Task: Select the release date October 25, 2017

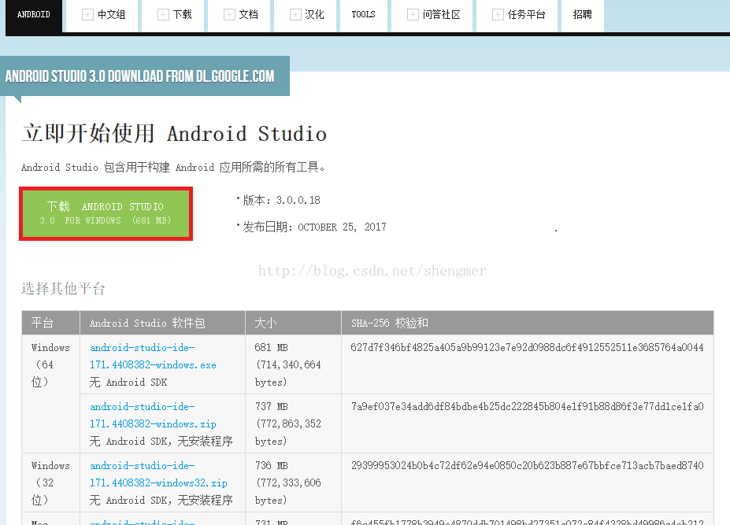Action: click(x=342, y=227)
